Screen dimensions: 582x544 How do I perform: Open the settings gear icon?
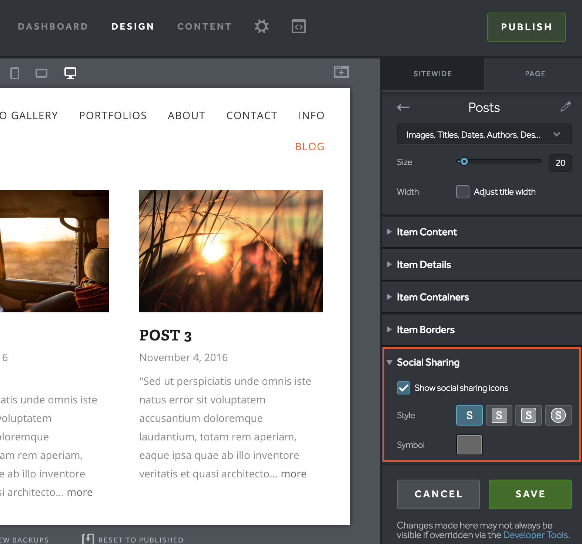pyautogui.click(x=261, y=27)
